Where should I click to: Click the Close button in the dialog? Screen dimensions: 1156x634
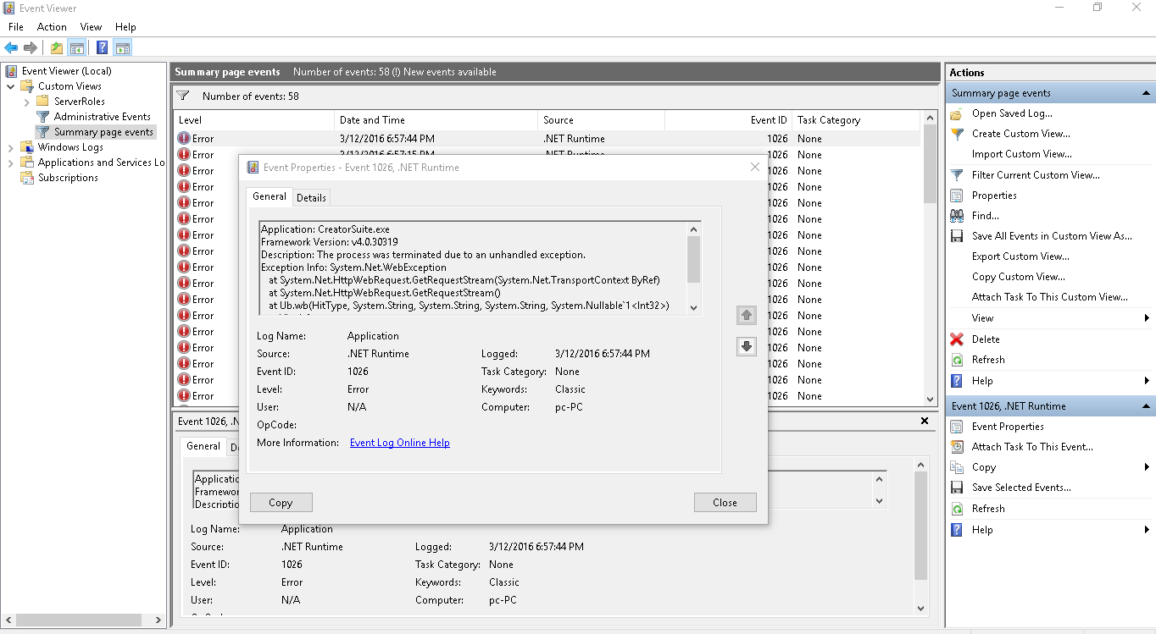[x=725, y=503]
